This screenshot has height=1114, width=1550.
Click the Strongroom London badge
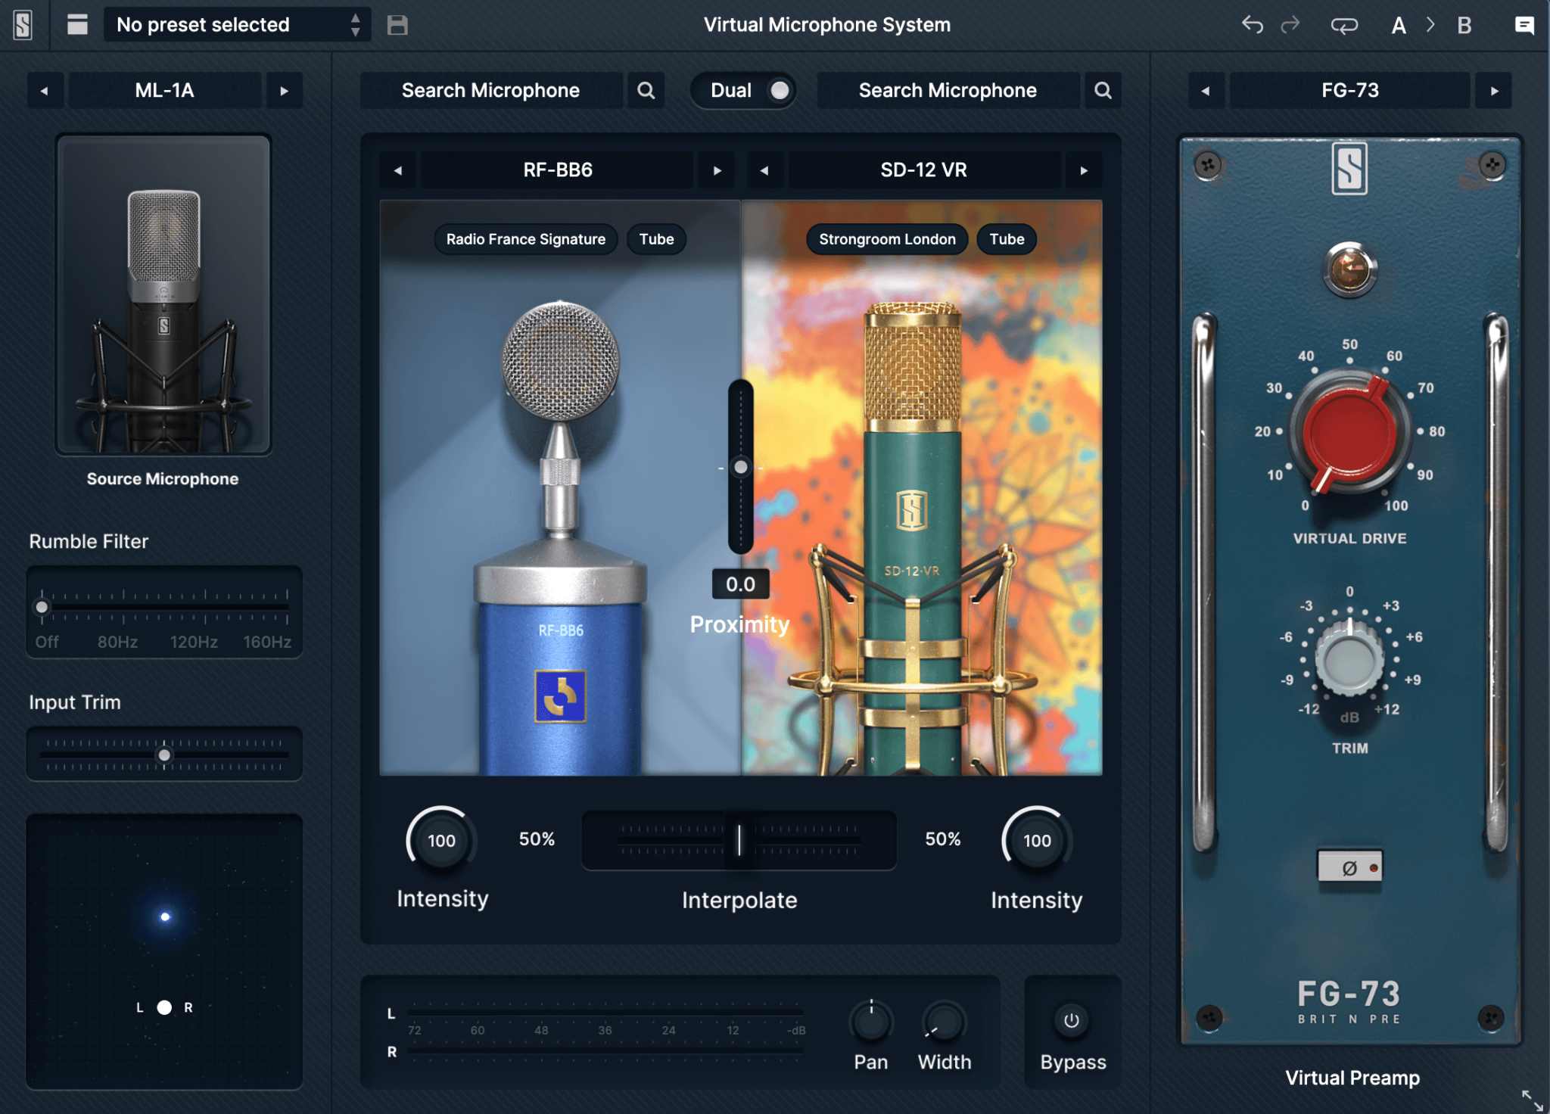click(x=886, y=239)
